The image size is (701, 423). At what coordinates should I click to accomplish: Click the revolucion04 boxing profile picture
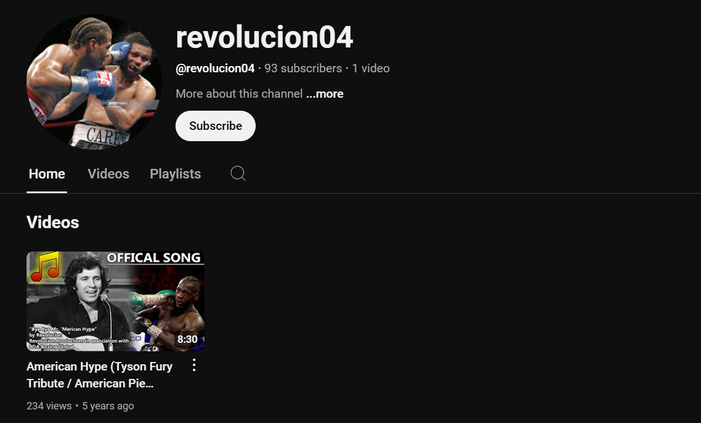[94, 81]
